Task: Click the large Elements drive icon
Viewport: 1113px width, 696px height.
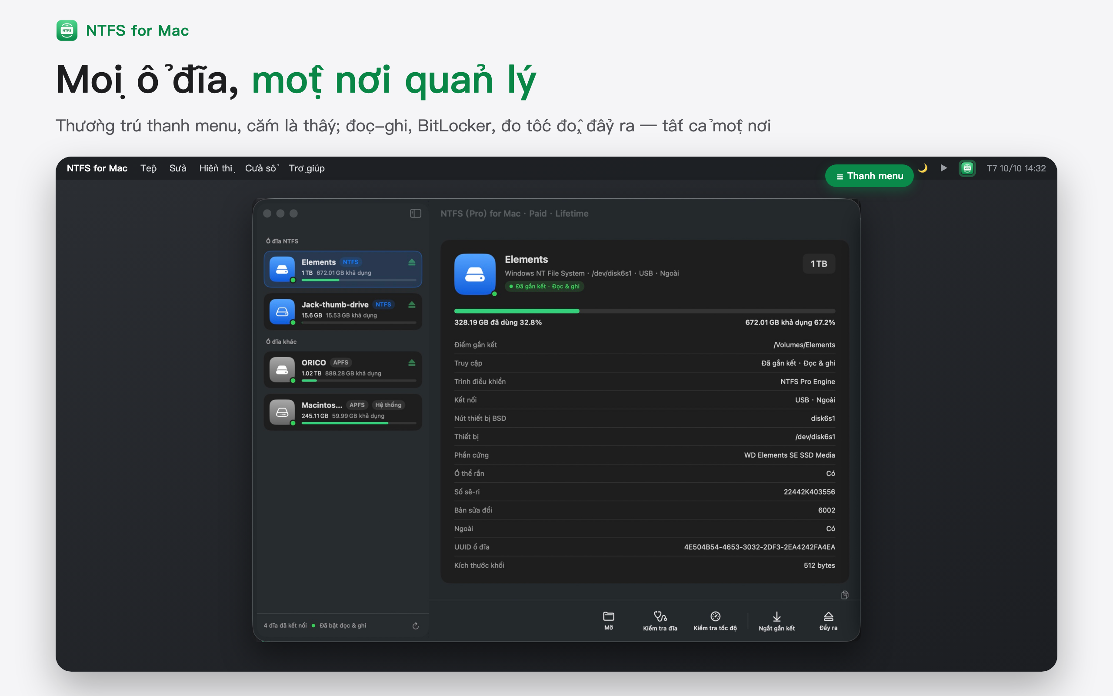Action: tap(475, 274)
